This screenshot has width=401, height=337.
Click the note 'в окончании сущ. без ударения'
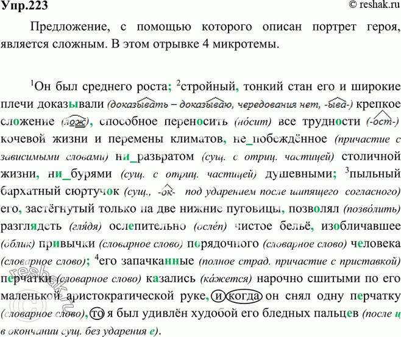[73, 332]
